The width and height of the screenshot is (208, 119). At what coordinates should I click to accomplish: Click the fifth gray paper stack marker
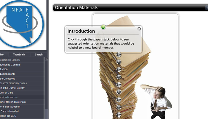click(x=119, y=84)
